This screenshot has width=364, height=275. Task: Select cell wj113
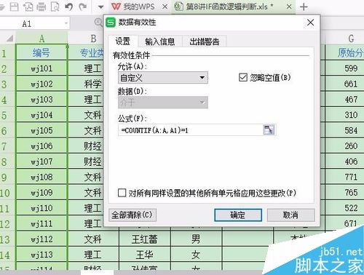(41, 255)
